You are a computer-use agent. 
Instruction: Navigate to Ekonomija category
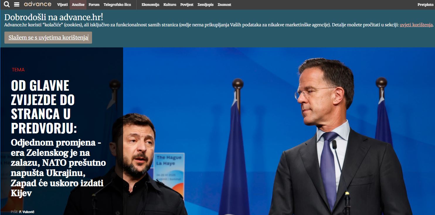150,5
